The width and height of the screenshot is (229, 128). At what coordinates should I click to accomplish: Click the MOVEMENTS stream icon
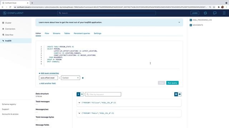pyautogui.click(x=191, y=25)
